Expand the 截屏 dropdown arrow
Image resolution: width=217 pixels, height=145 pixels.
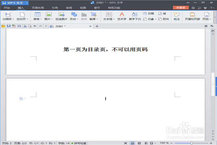point(97,19)
